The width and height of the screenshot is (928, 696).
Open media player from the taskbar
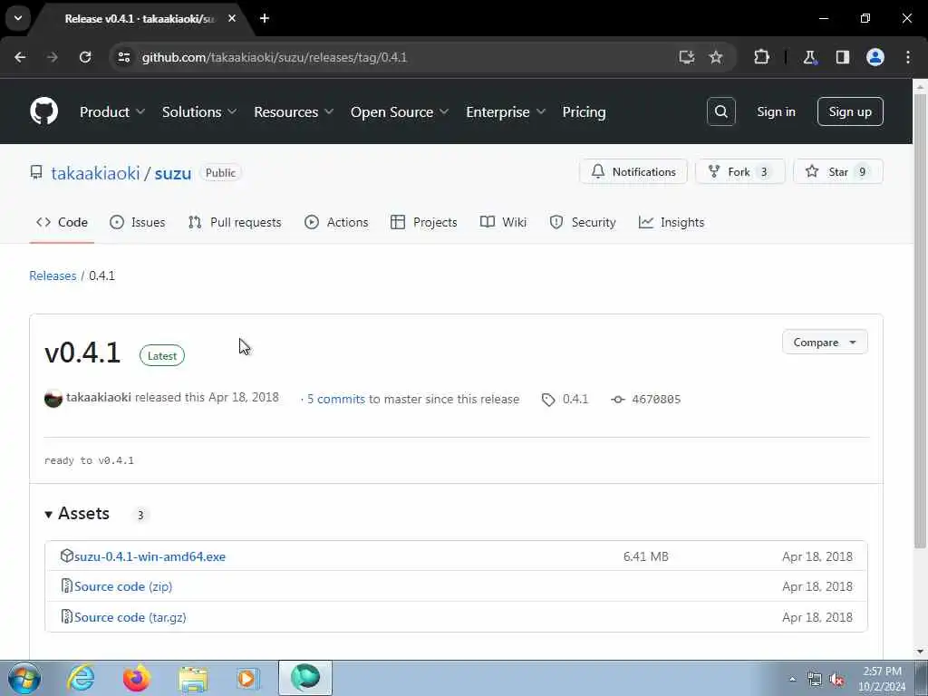point(247,678)
